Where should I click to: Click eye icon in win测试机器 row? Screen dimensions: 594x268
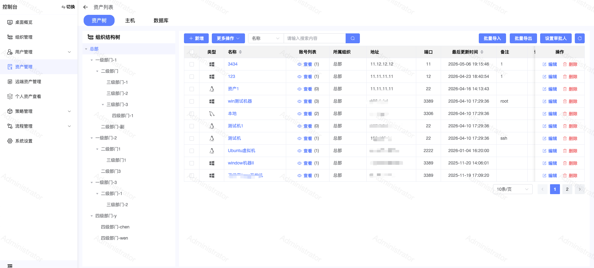click(x=299, y=101)
